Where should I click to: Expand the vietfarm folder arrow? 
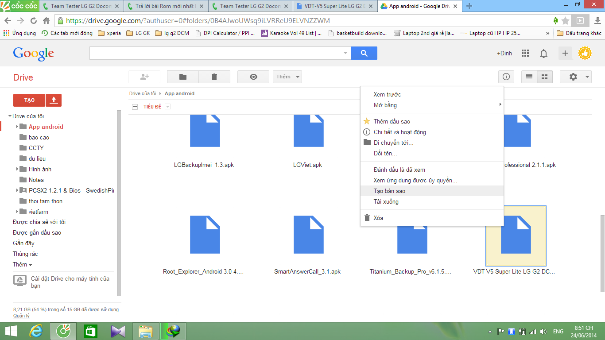click(17, 212)
